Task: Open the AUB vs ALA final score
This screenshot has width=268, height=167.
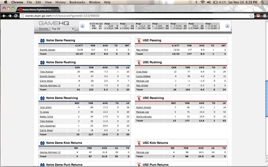Action: pos(111,26)
